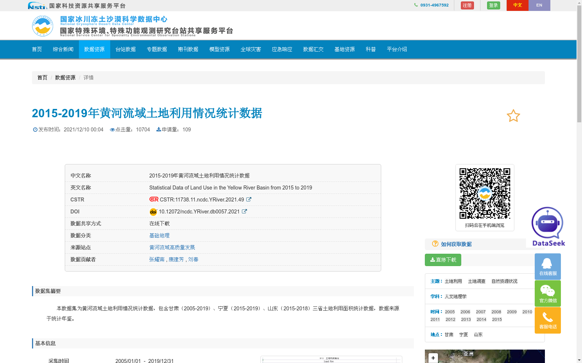
Task: Open the DataSeek robot assistant
Action: pos(548,227)
